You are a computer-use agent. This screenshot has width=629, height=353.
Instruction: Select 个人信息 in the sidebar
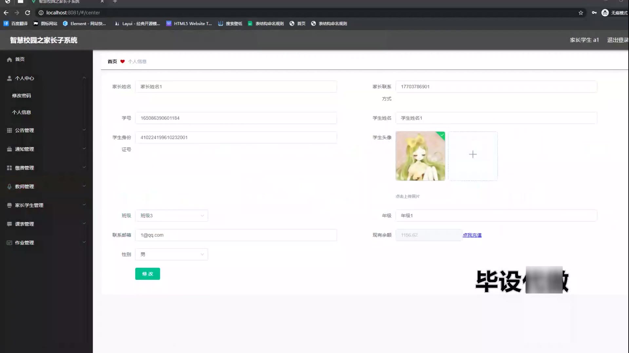(21, 112)
